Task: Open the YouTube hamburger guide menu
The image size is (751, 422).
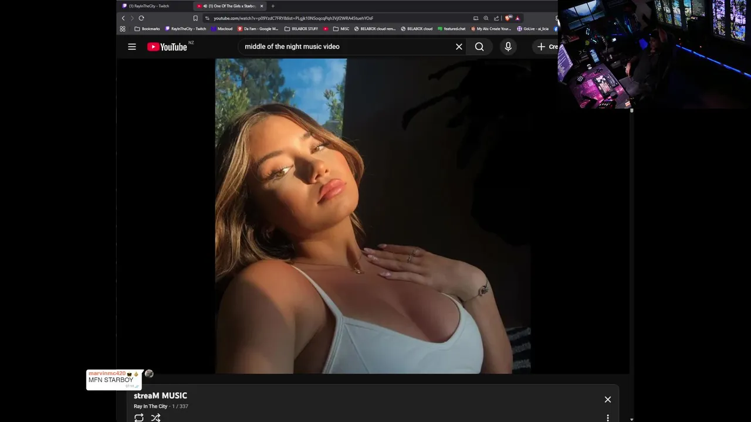Action: pos(132,47)
